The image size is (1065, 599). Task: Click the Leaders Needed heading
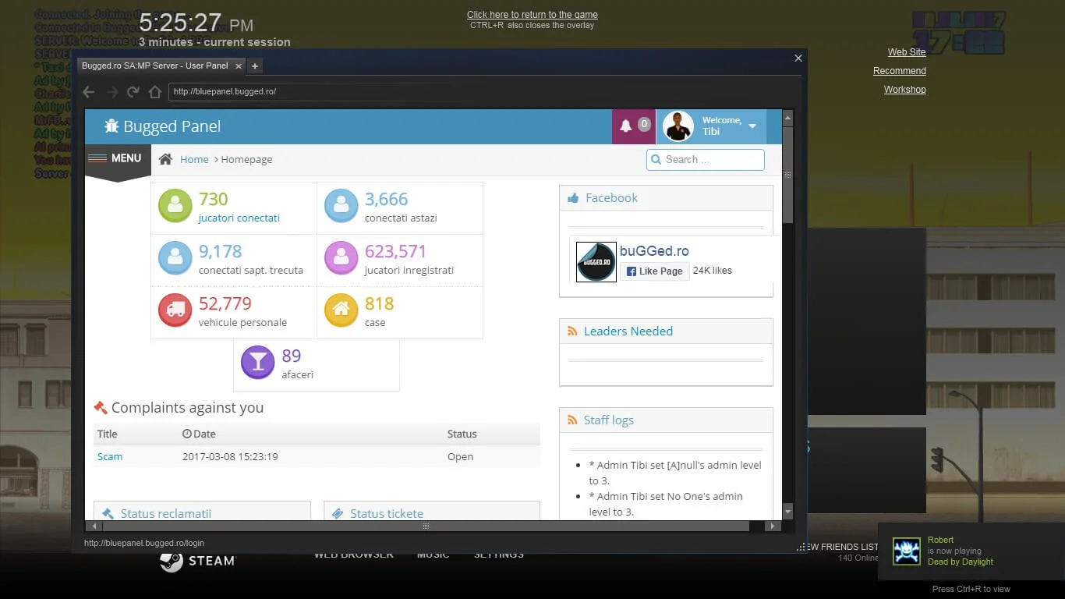coord(628,331)
